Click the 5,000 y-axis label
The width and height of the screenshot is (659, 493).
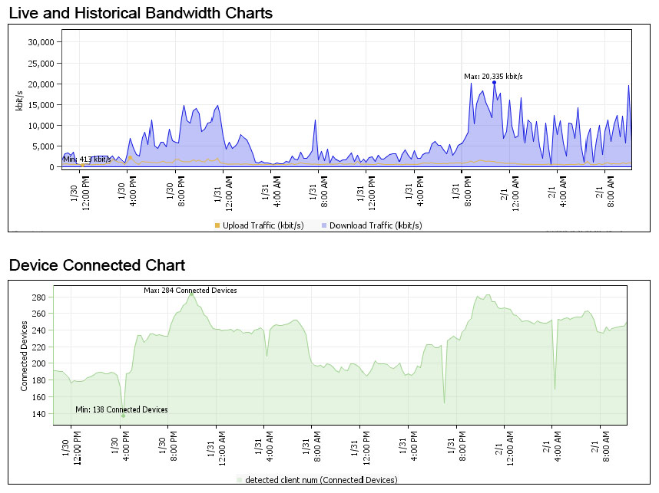click(x=43, y=146)
